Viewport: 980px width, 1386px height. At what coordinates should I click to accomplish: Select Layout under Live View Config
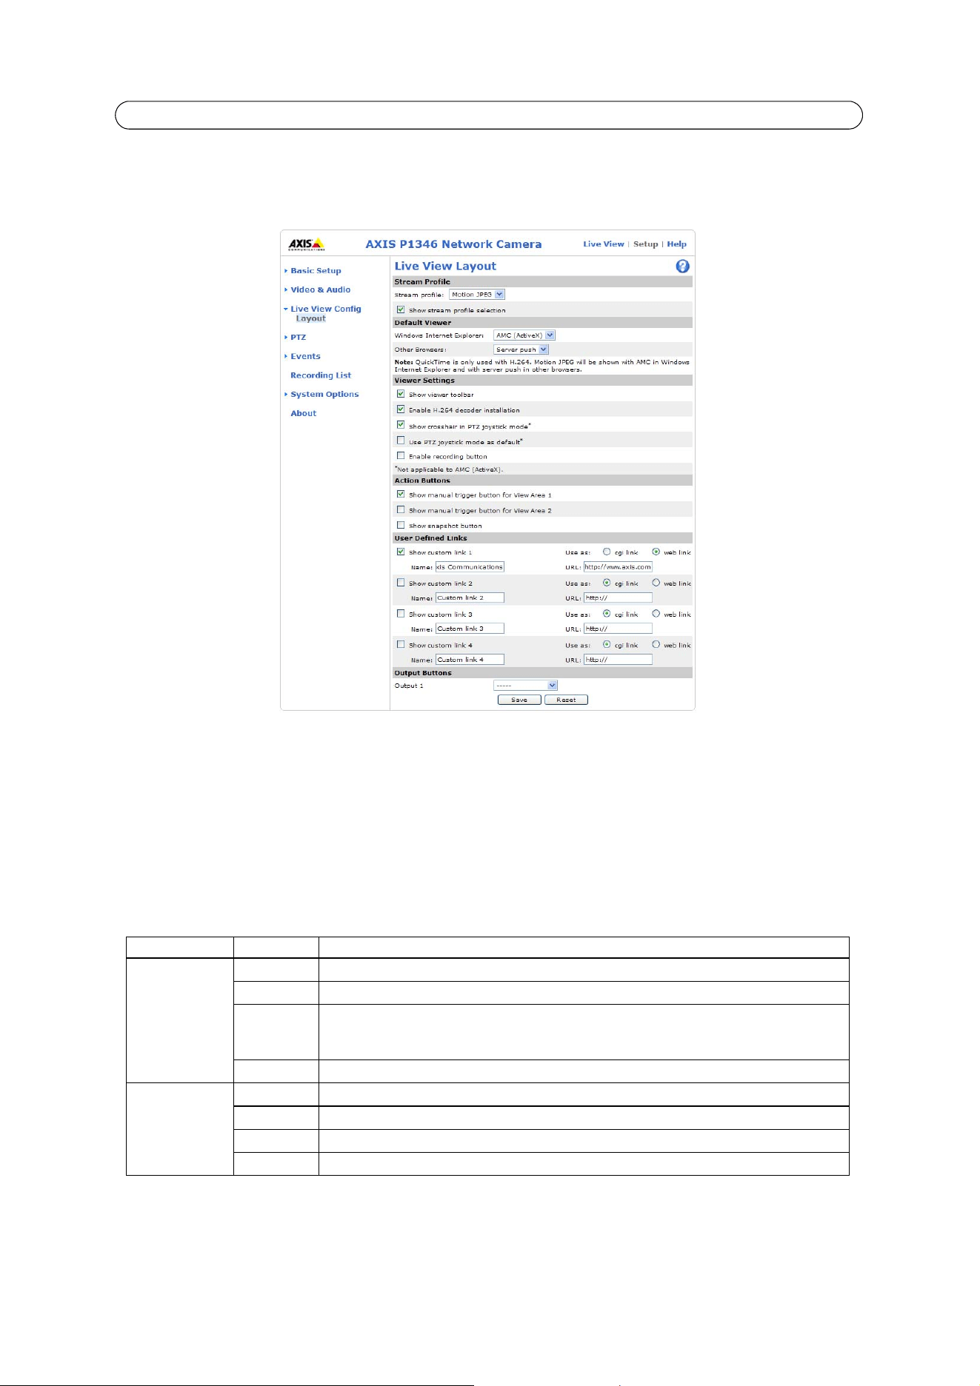click(x=310, y=319)
